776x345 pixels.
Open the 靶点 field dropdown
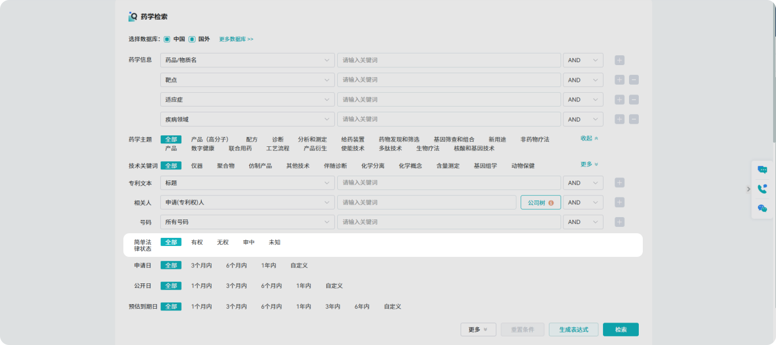247,79
